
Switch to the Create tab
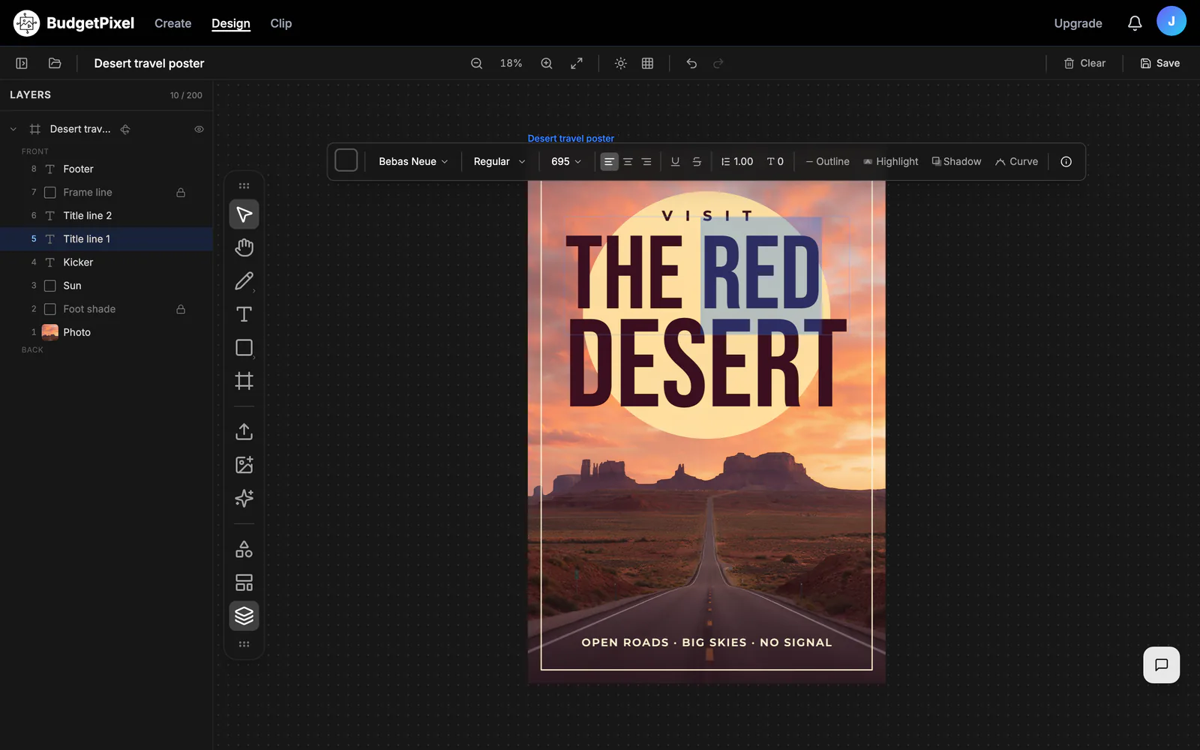coord(172,23)
